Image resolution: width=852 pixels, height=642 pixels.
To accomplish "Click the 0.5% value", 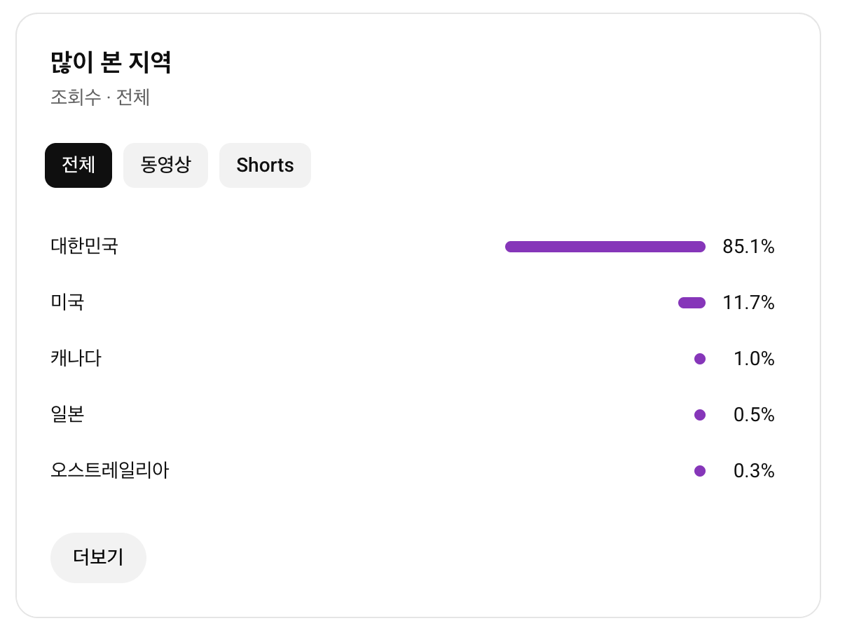I will [x=754, y=415].
